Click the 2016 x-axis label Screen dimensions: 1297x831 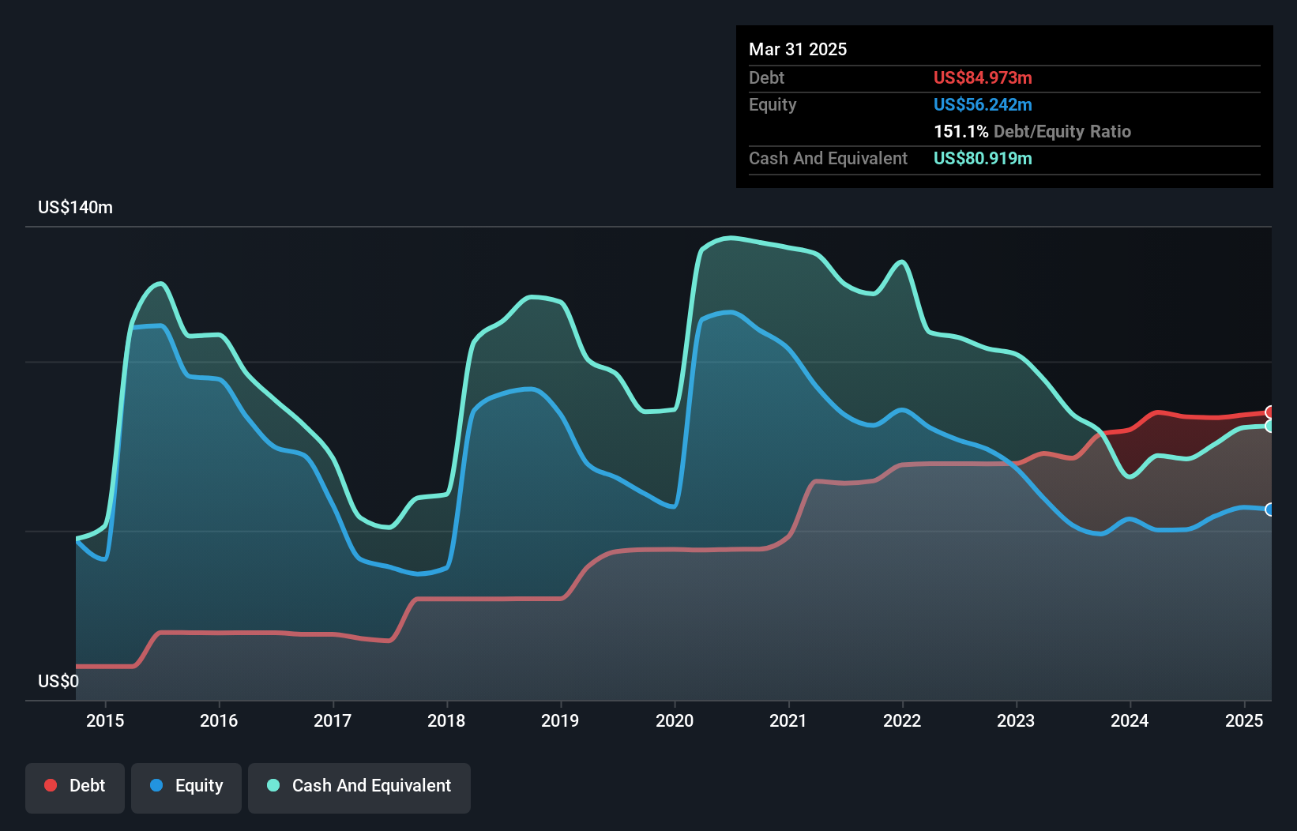[219, 720]
